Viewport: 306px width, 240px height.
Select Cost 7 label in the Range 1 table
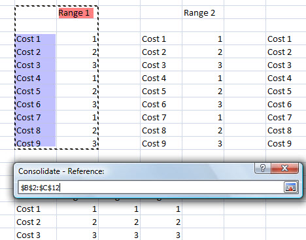[x=28, y=118]
